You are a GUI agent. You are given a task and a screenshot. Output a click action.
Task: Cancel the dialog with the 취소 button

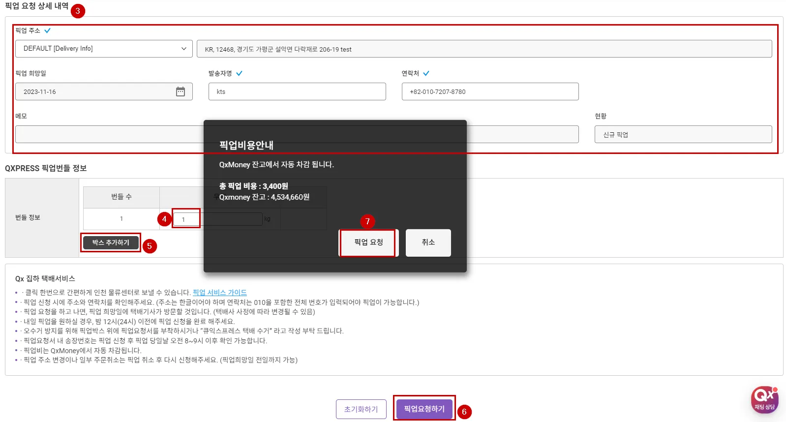pos(428,242)
